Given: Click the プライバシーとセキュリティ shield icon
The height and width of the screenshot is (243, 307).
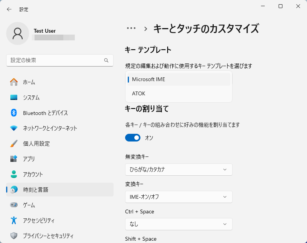Looking at the screenshot, I should point(14,236).
